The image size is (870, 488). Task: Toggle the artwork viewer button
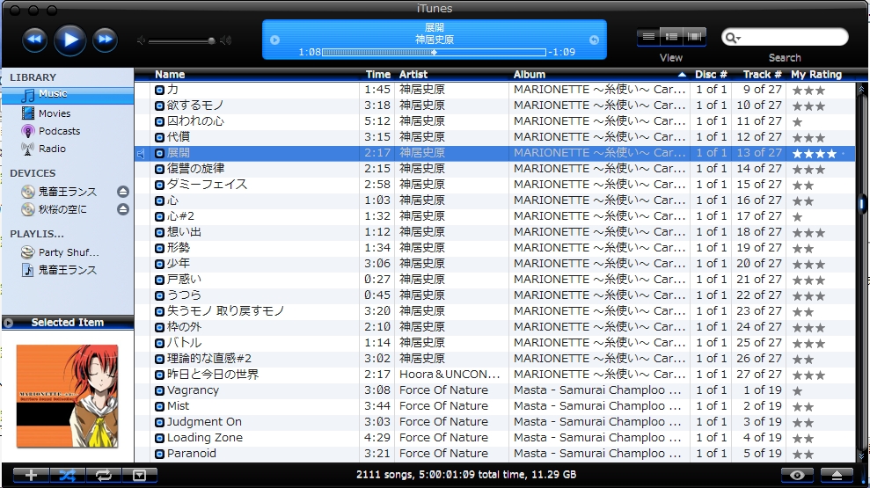tap(139, 475)
